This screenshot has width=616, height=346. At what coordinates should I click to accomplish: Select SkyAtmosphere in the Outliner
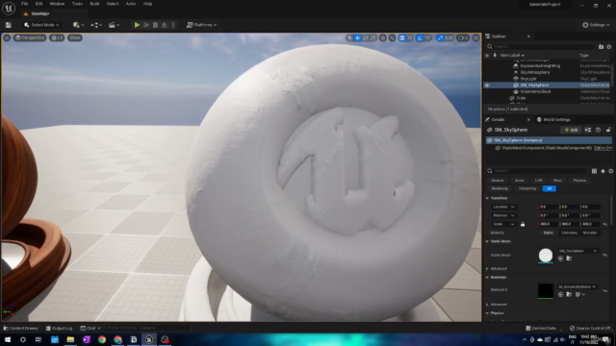coord(535,72)
